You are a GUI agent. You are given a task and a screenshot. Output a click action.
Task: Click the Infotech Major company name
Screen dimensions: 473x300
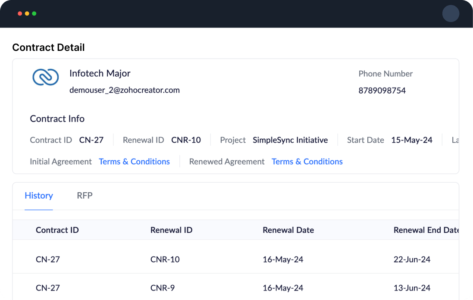tap(100, 73)
